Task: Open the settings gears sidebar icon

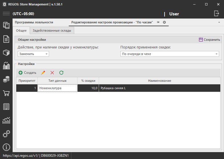Action: click(x=6, y=134)
